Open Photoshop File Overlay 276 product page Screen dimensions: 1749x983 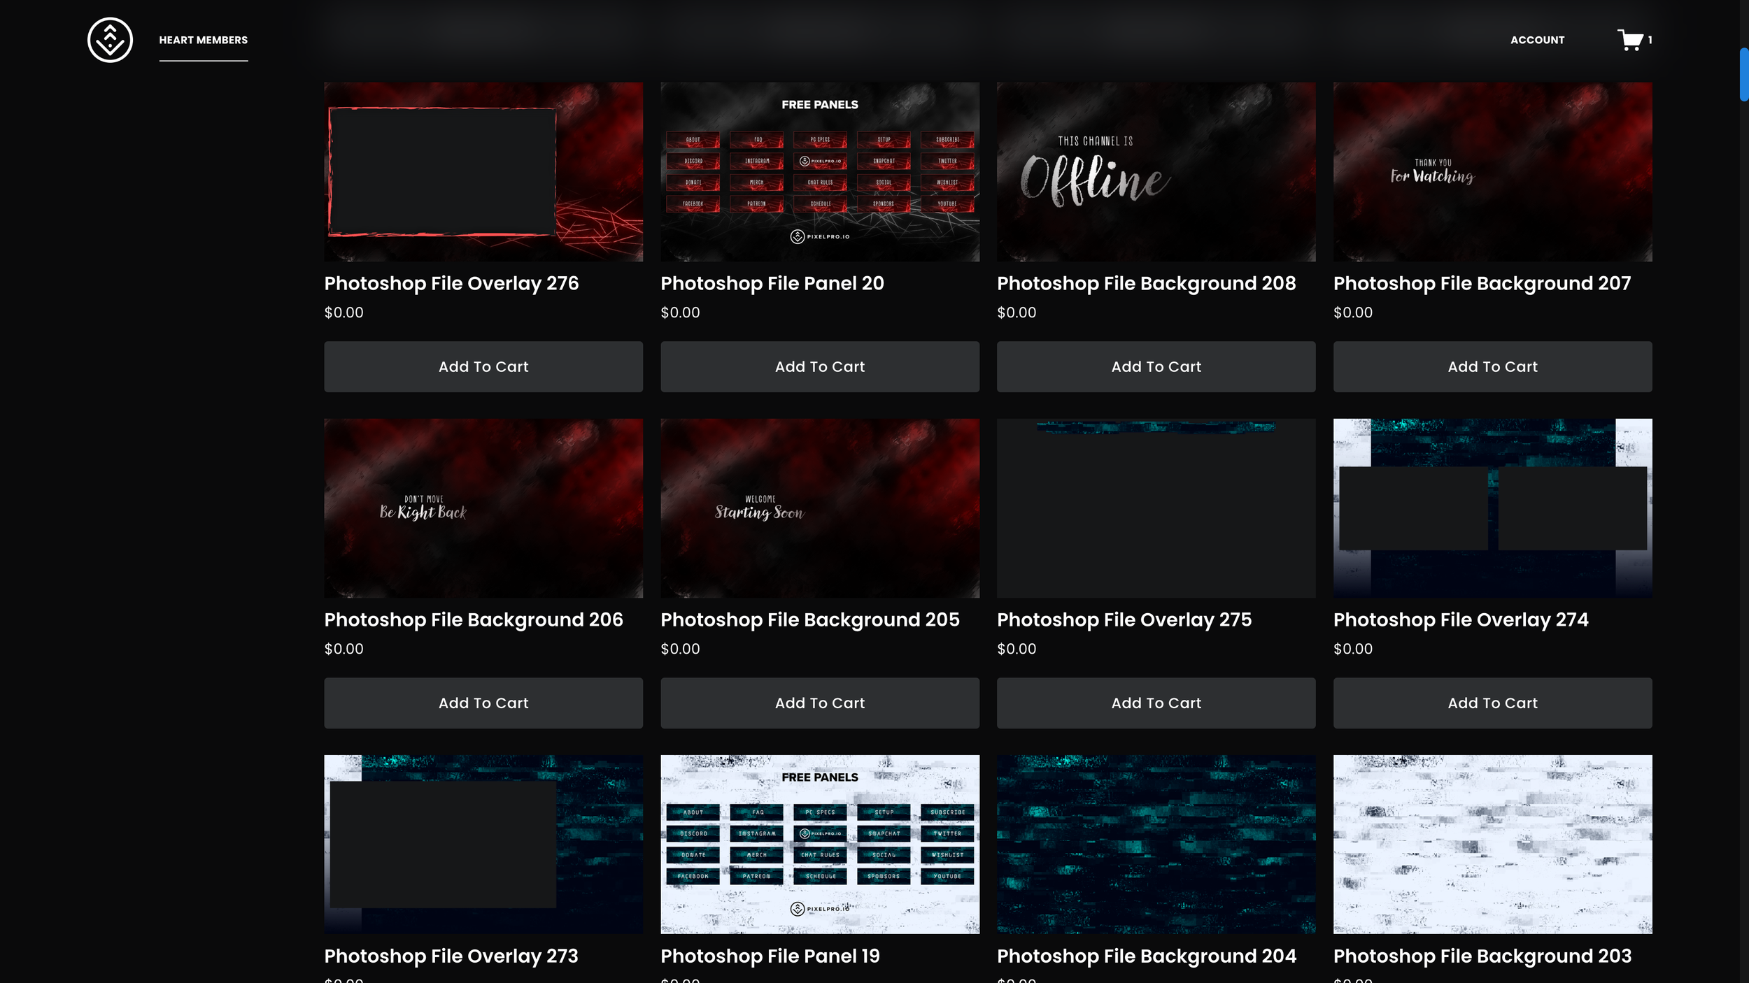click(x=451, y=283)
